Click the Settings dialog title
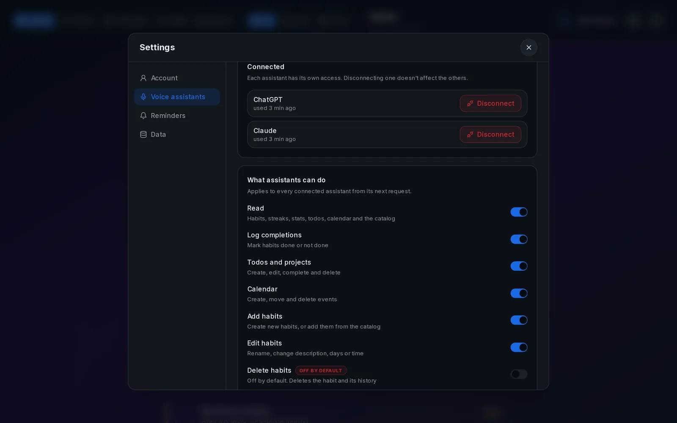677x423 pixels. (157, 47)
